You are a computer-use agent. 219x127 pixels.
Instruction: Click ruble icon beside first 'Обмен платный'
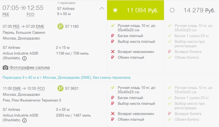pos(113,58)
